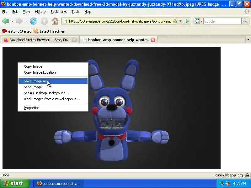Click the green Go arrow button
Viewport: 251px width, 188px height.
(x=187, y=21)
